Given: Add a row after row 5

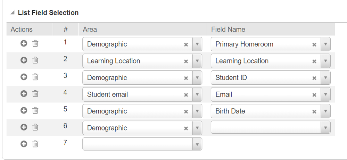Looking at the screenshot, I should point(24,110).
